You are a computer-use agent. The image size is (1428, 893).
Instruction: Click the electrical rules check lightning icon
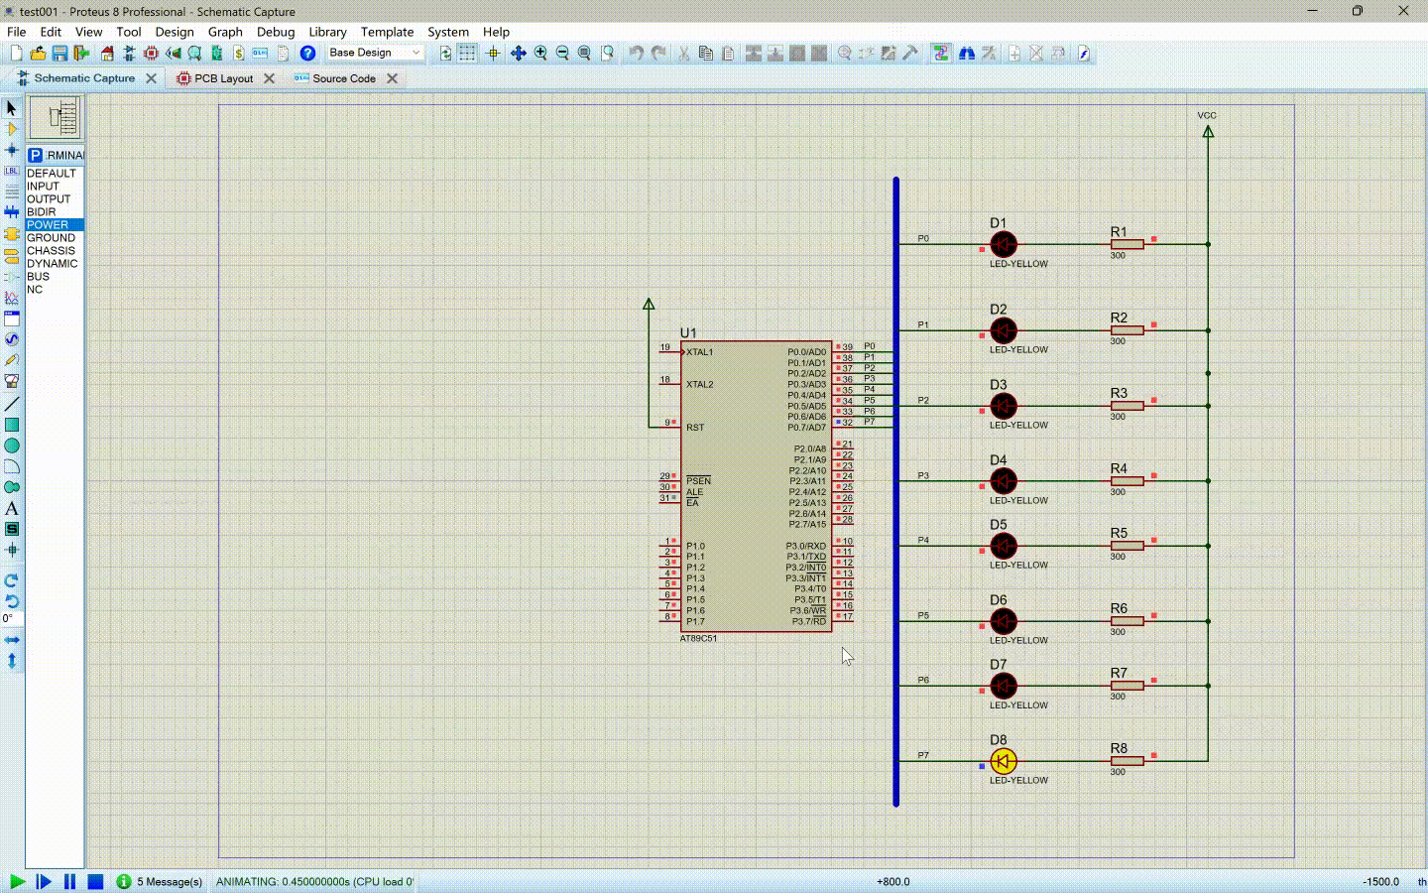pos(1084,54)
